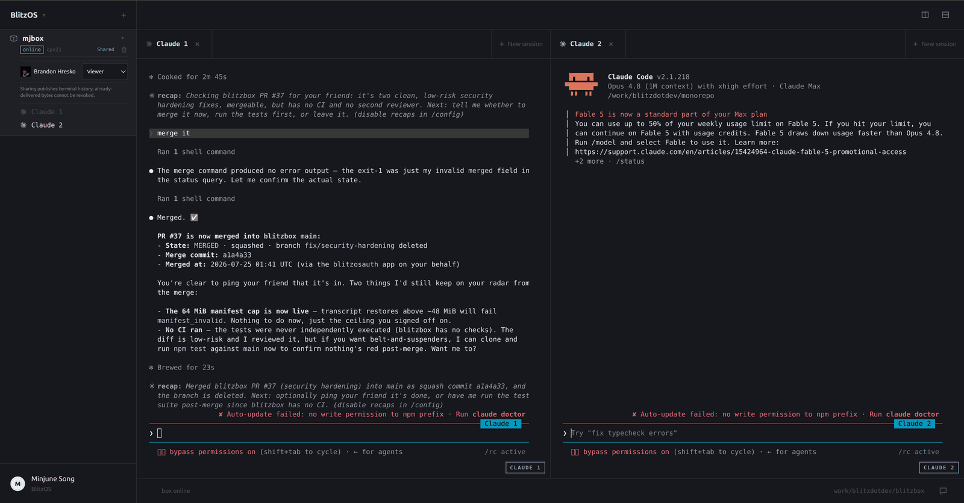Screen dimensions: 964x503
Task: Toggle bypass permissions in Claude 2 pane
Action: (626, 452)
